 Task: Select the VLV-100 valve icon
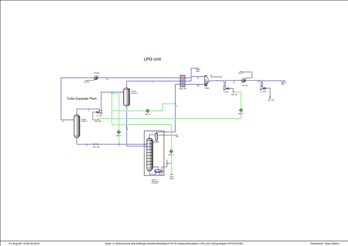pos(96,144)
